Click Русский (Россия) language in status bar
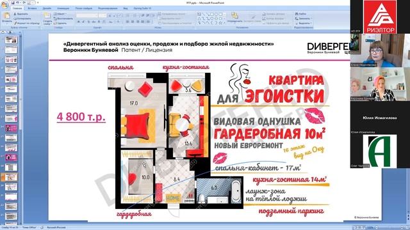The width and height of the screenshot is (410, 230). (x=56, y=227)
